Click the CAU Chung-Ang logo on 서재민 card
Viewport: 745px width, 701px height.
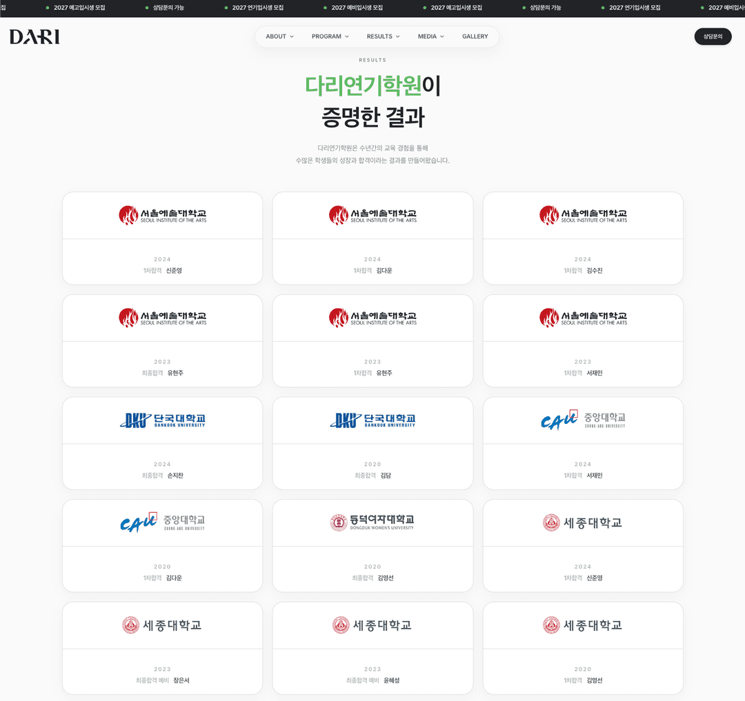point(583,420)
